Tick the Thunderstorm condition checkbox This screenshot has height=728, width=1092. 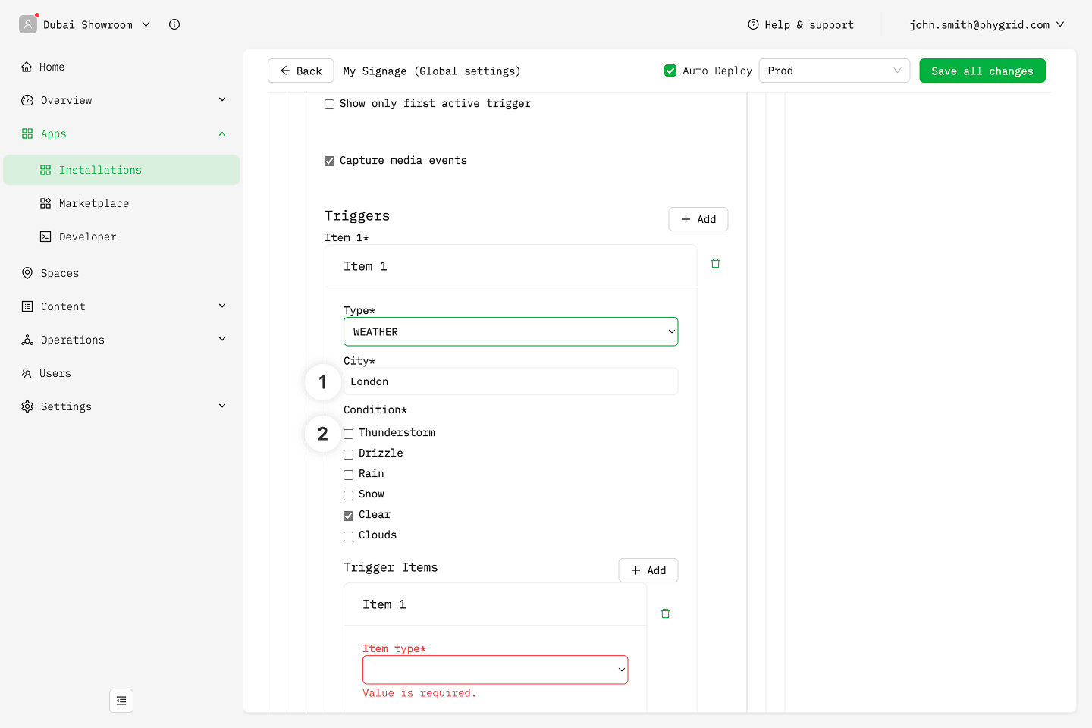coord(349,434)
